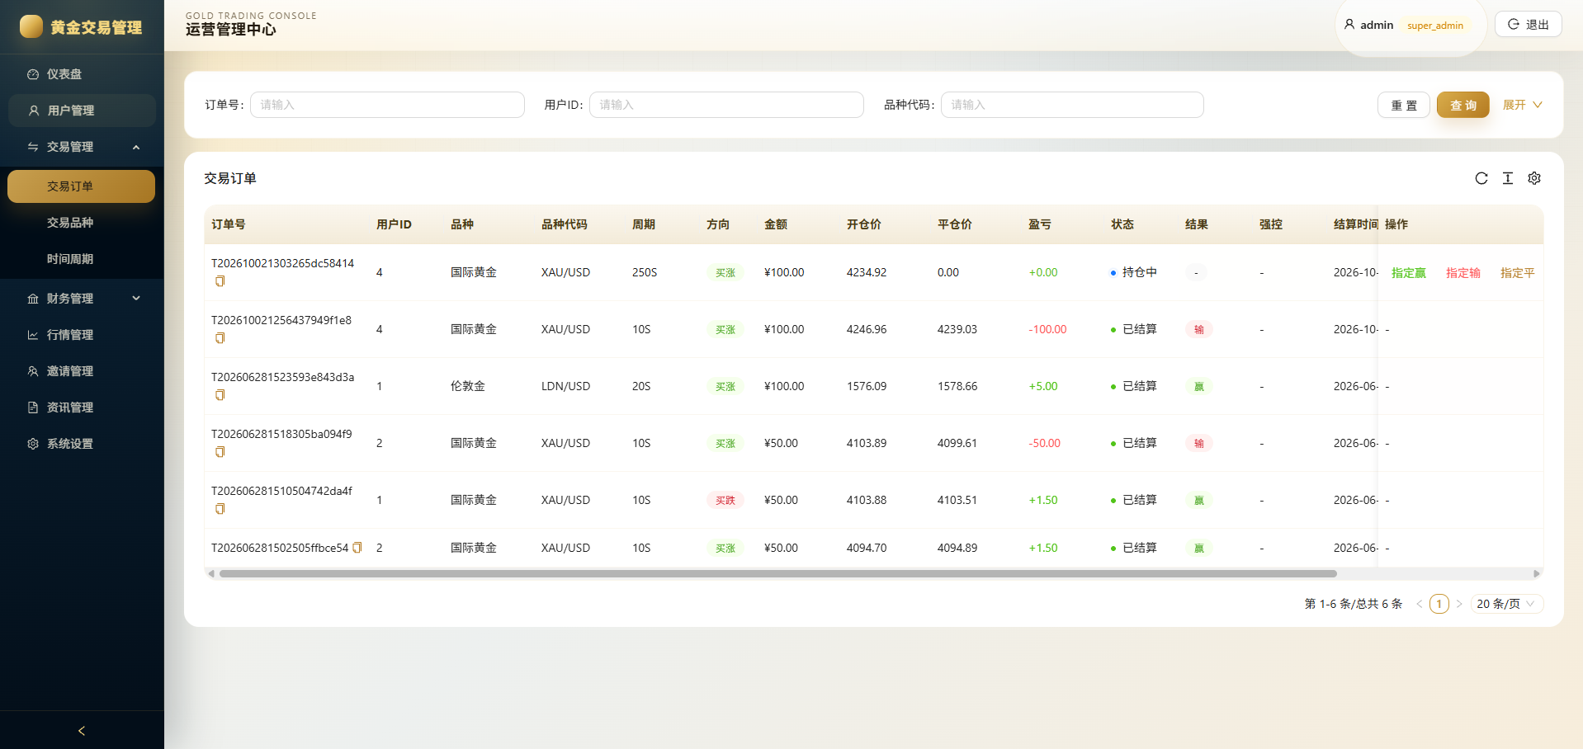The image size is (1583, 749).
Task: Open 邀请管理 menu item
Action: click(82, 371)
